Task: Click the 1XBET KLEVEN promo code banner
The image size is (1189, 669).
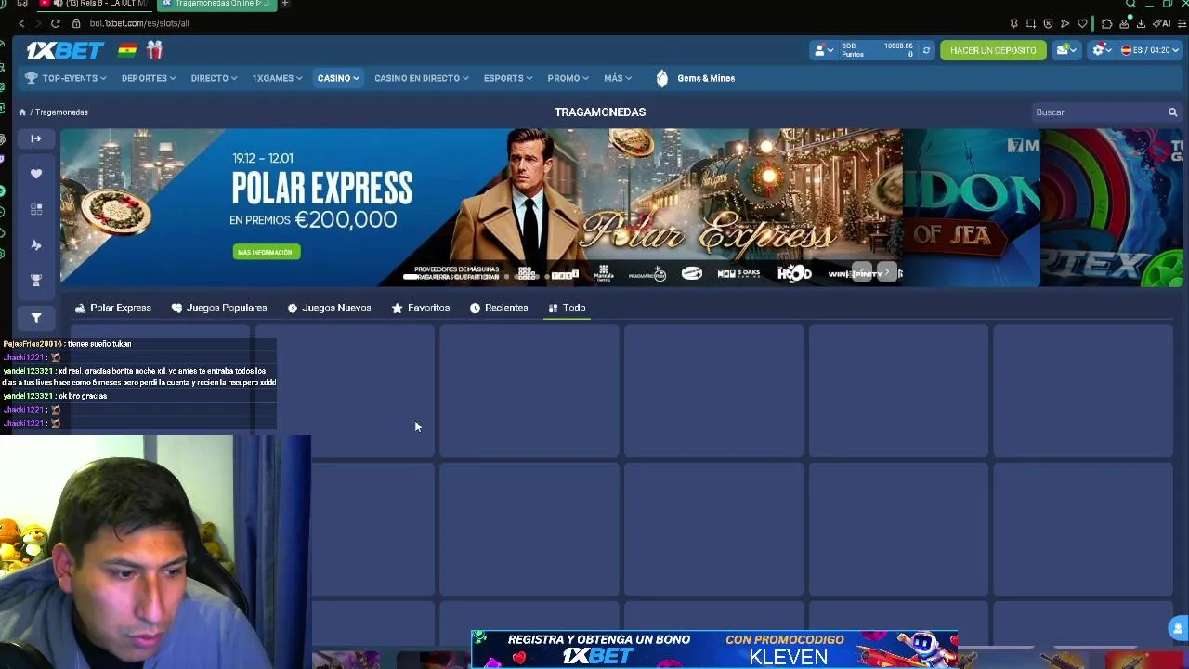Action: [x=713, y=649]
